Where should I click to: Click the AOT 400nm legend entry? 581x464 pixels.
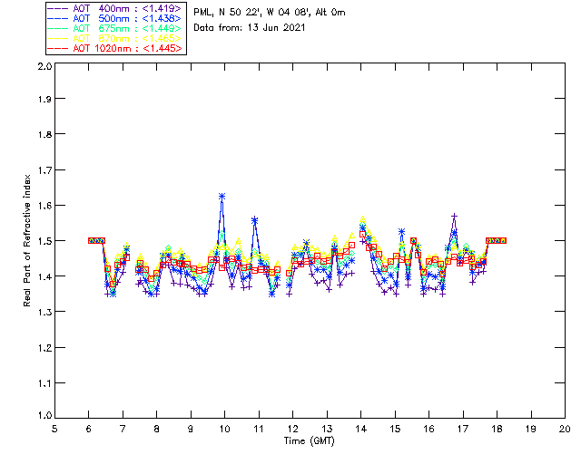tap(115, 8)
